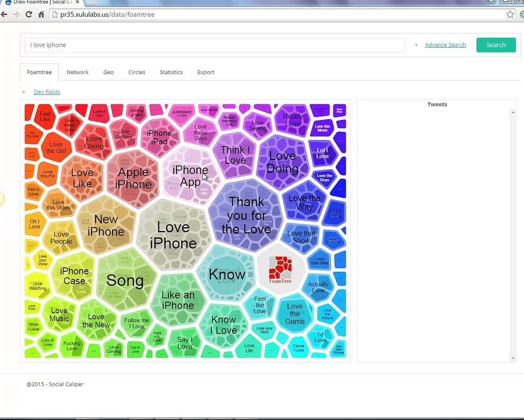This screenshot has width=524, height=420.
Task: Open the browser home page icon
Action: click(41, 15)
